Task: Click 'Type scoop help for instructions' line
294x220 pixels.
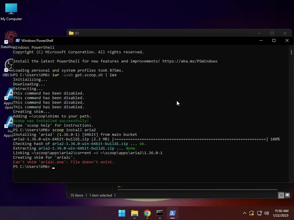Action: [53, 125]
